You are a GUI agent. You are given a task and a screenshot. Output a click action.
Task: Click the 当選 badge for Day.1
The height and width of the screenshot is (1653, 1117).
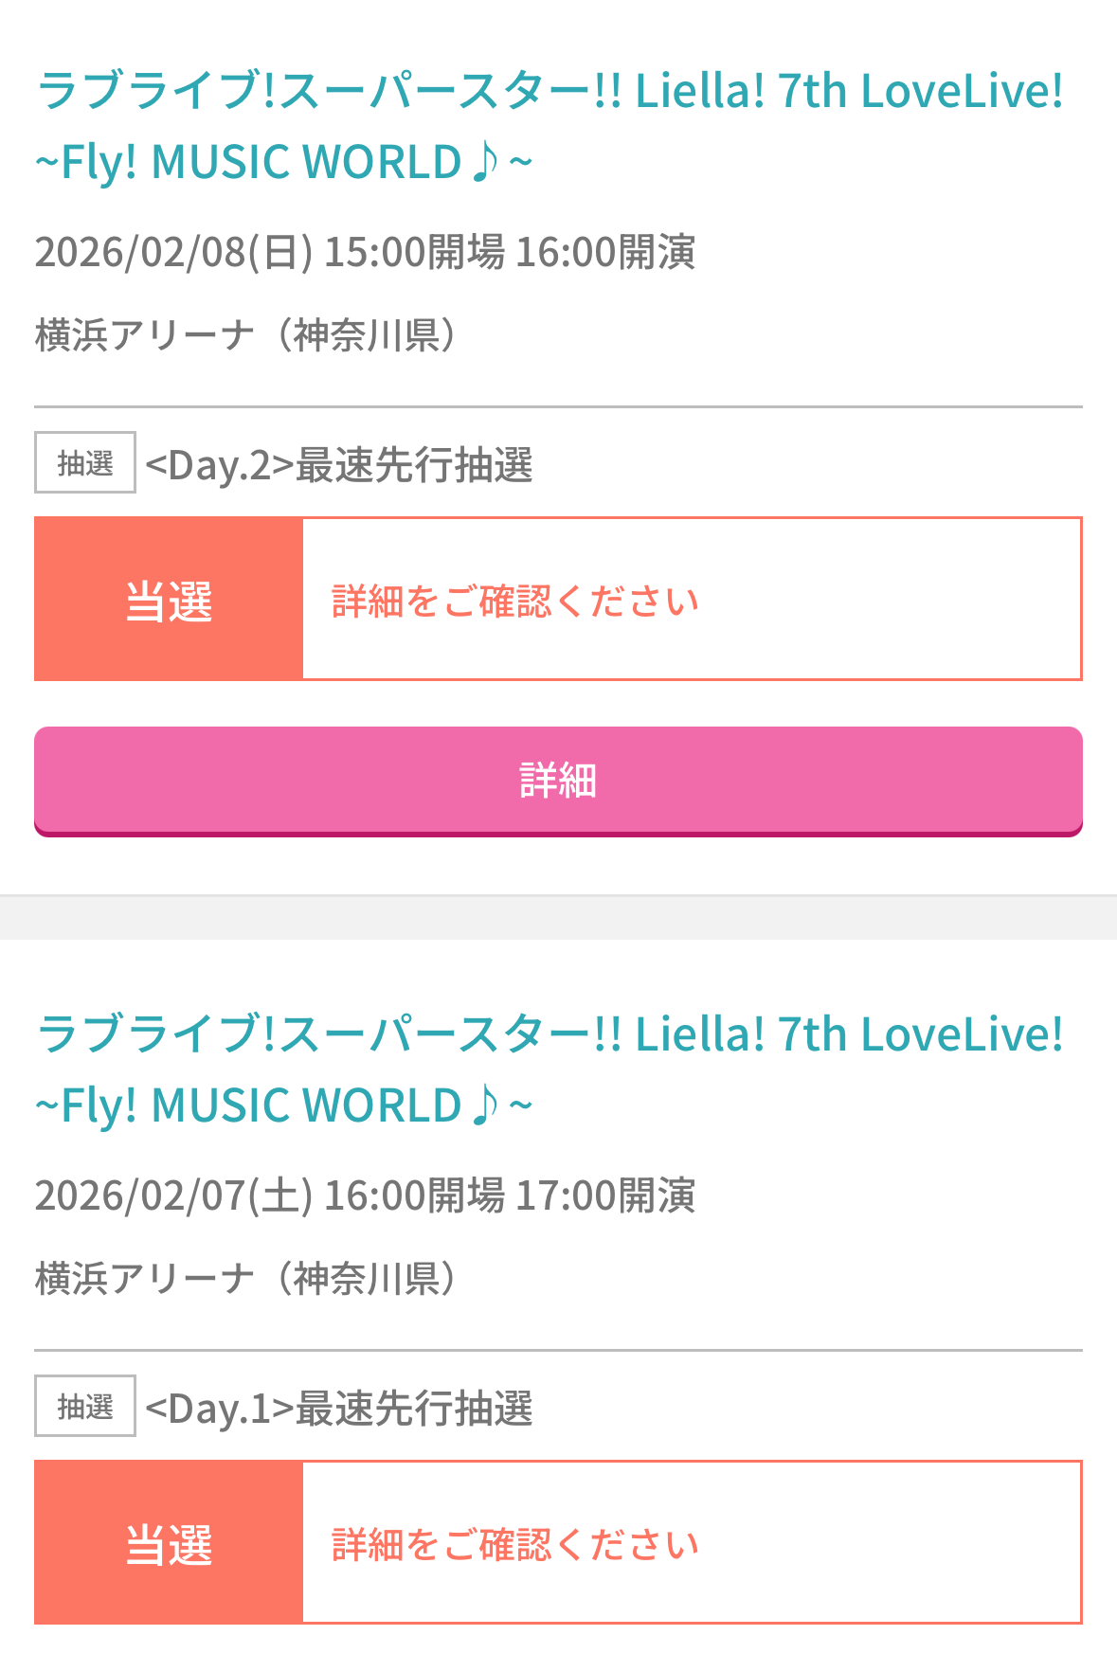click(169, 1543)
